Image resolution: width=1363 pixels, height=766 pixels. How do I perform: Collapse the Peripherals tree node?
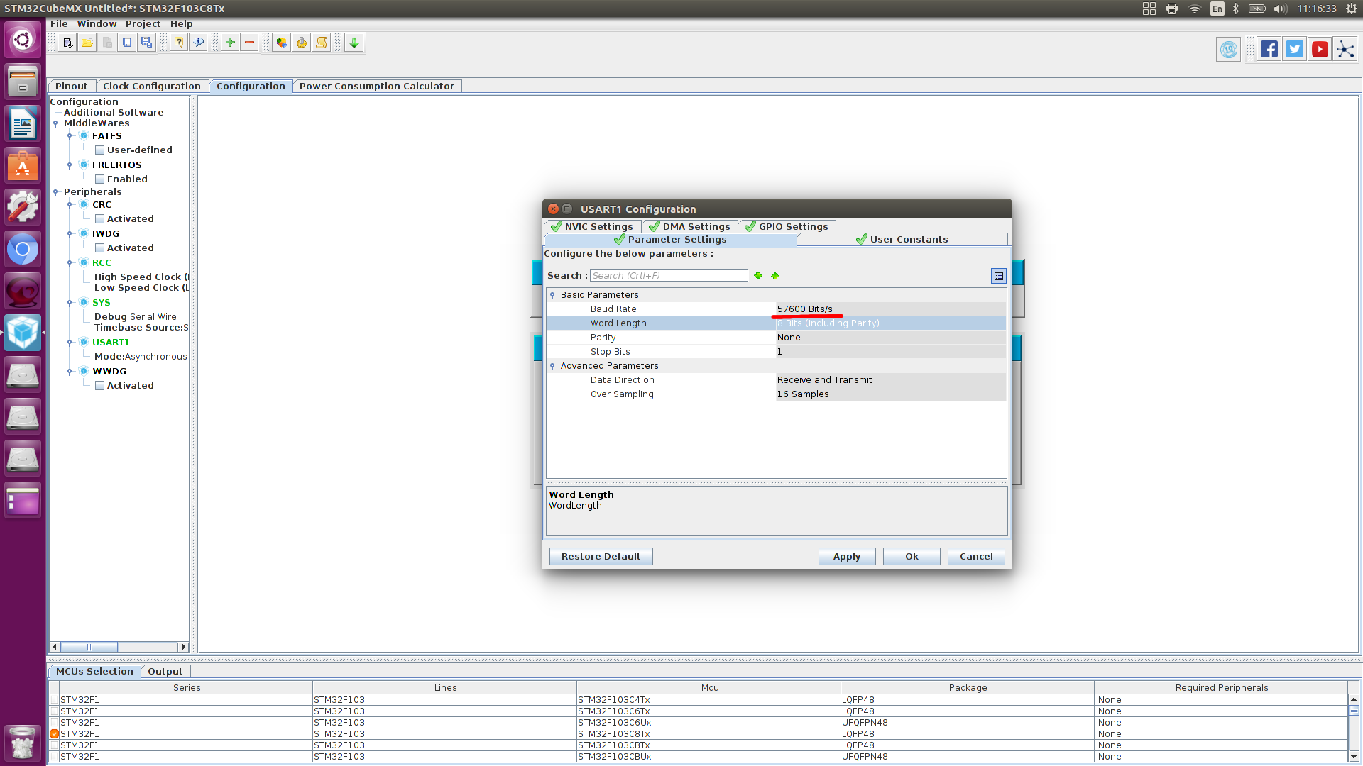pos(55,192)
